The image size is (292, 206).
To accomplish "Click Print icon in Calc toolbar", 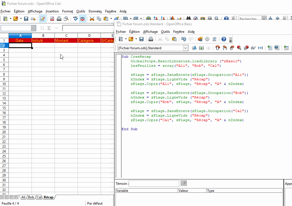I will tap(59, 19).
